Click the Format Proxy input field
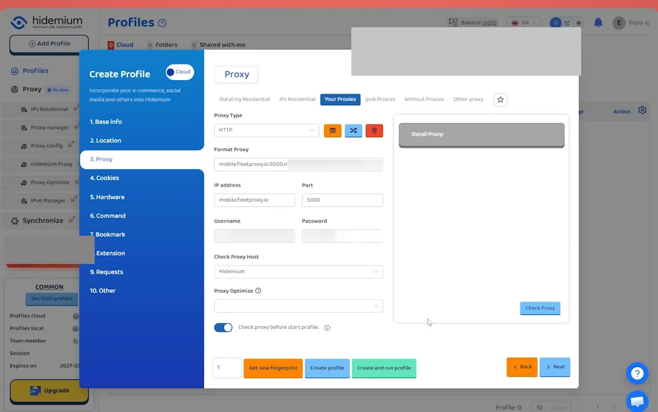The width and height of the screenshot is (658, 412). [x=298, y=164]
